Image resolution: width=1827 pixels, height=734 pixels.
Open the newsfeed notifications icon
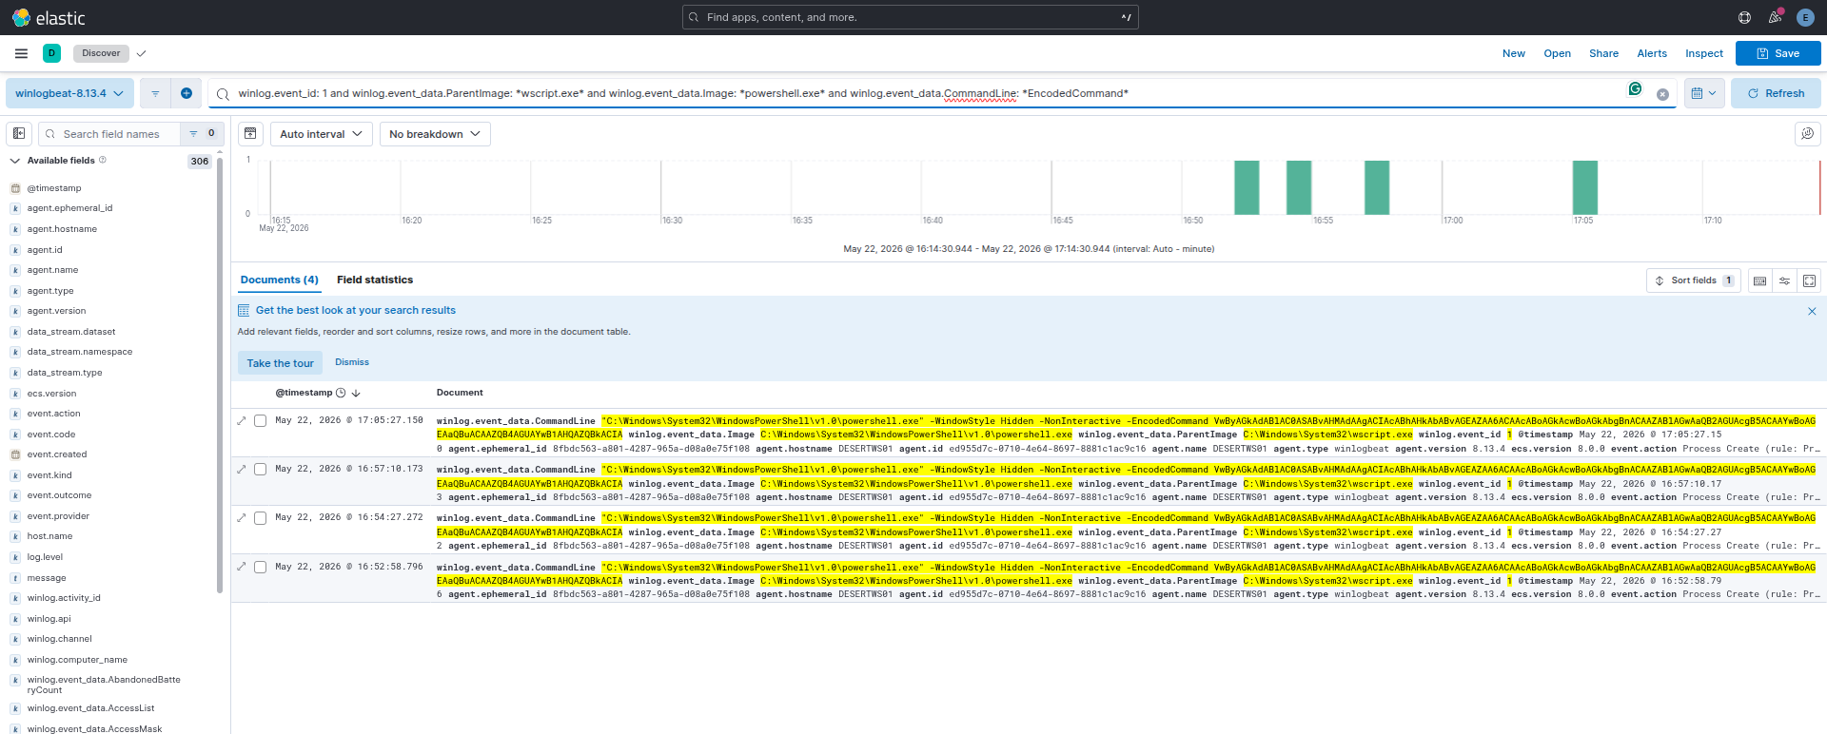[1775, 17]
